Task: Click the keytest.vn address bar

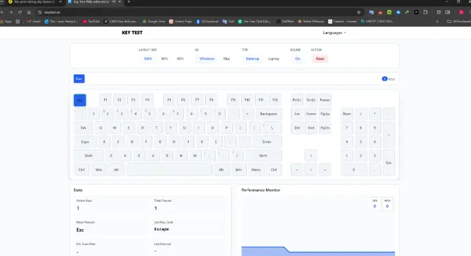Action: [x=198, y=12]
